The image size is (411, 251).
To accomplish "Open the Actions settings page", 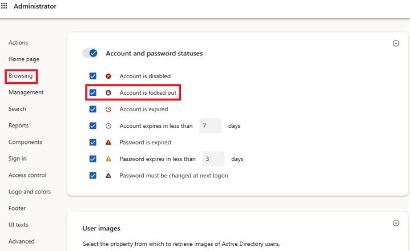I will pos(18,42).
